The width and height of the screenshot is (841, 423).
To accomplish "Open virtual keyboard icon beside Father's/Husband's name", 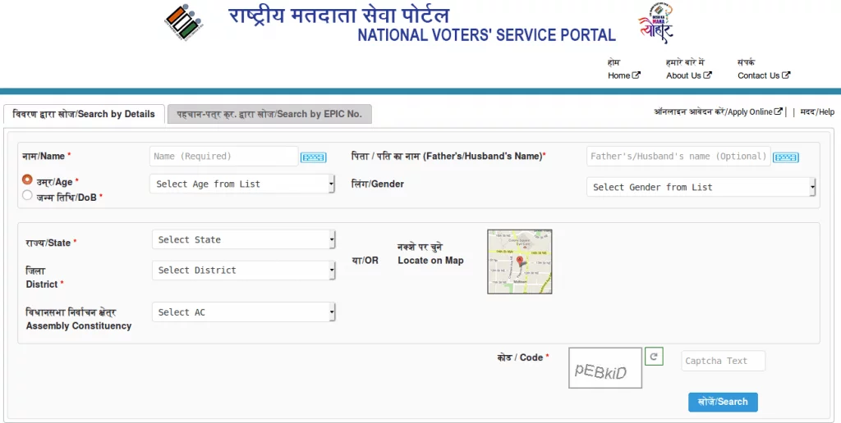I will click(785, 157).
